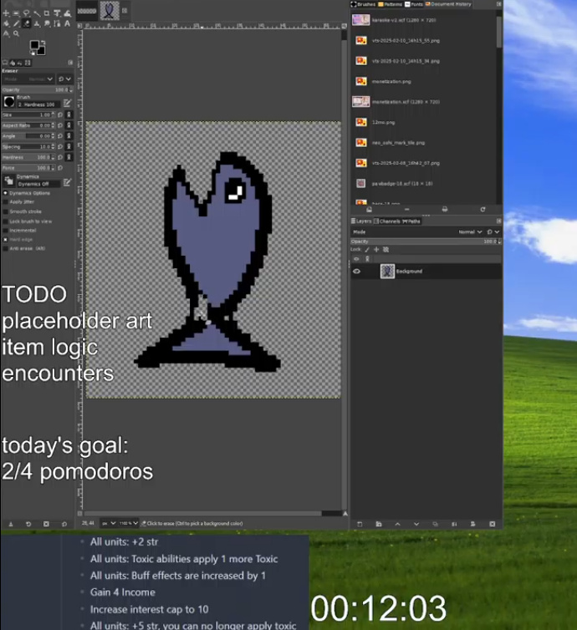The height and width of the screenshot is (630, 577).
Task: Click the lock alpha channel icon
Action: [x=386, y=249]
